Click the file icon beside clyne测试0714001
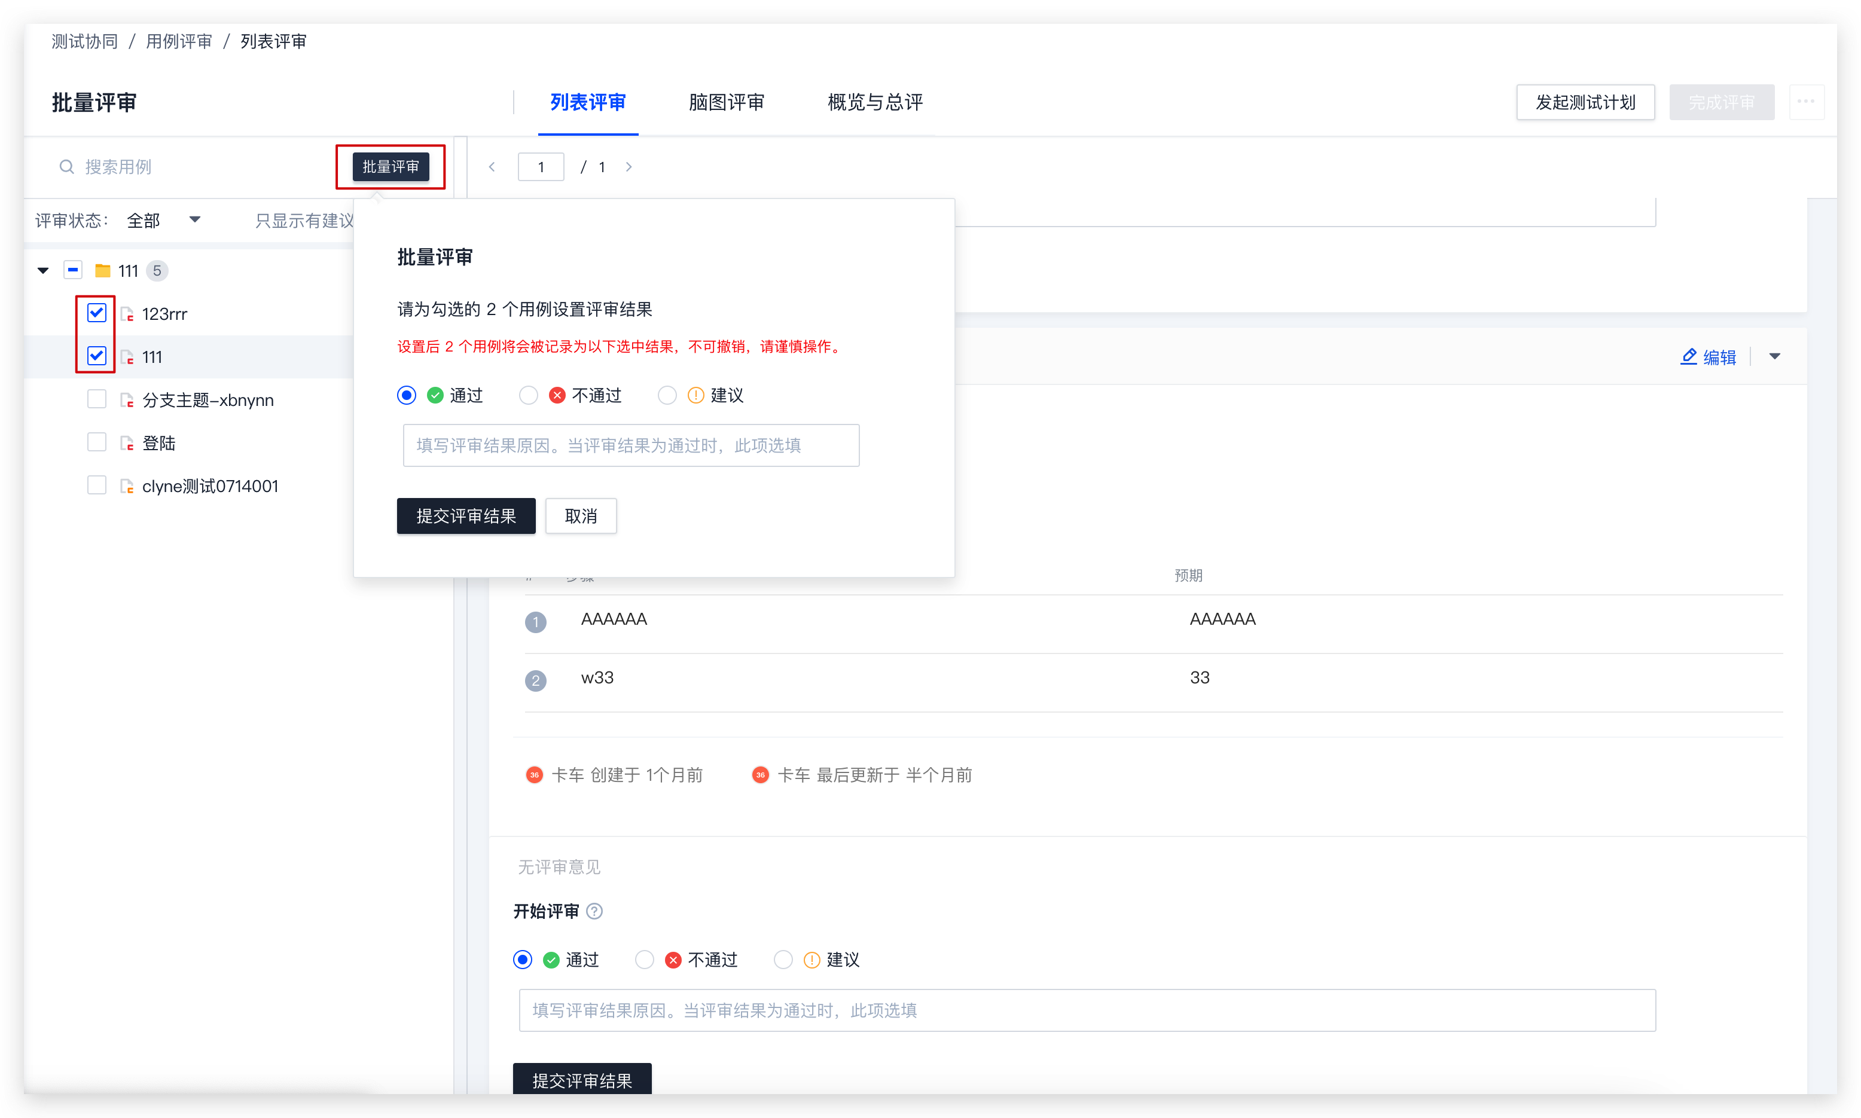 pos(127,486)
